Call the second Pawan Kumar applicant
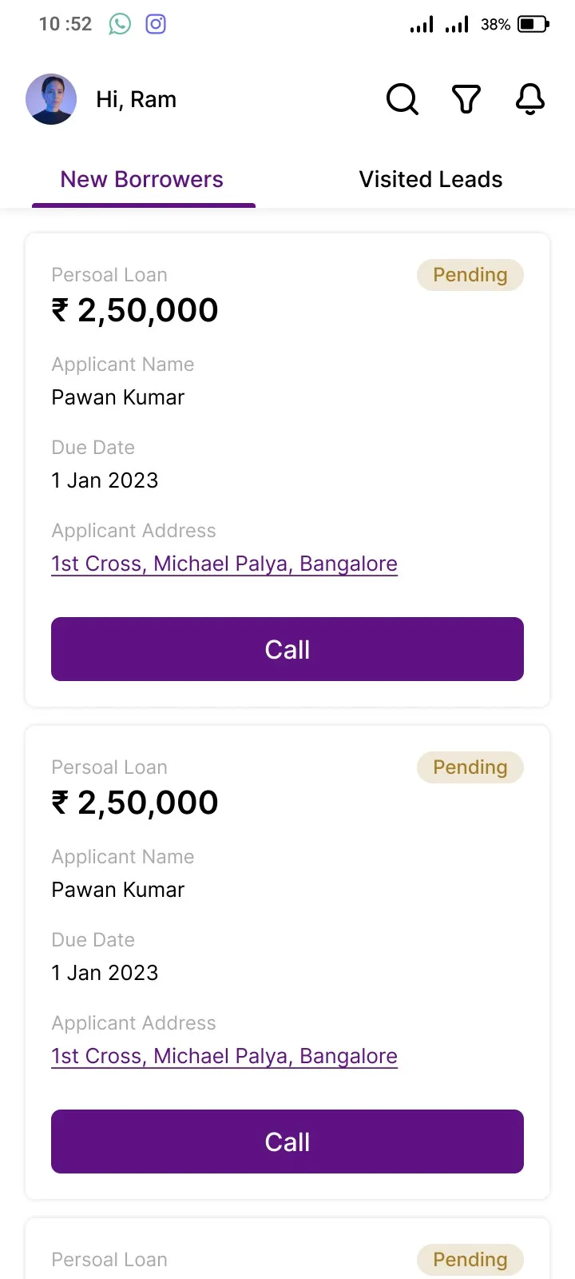Image resolution: width=575 pixels, height=1279 pixels. [x=287, y=1142]
